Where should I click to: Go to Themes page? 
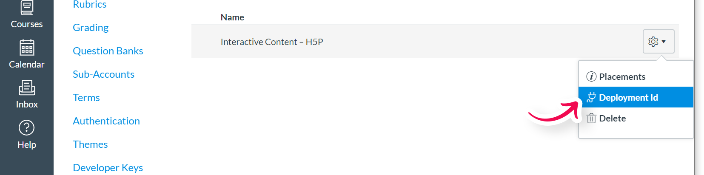pyautogui.click(x=90, y=144)
